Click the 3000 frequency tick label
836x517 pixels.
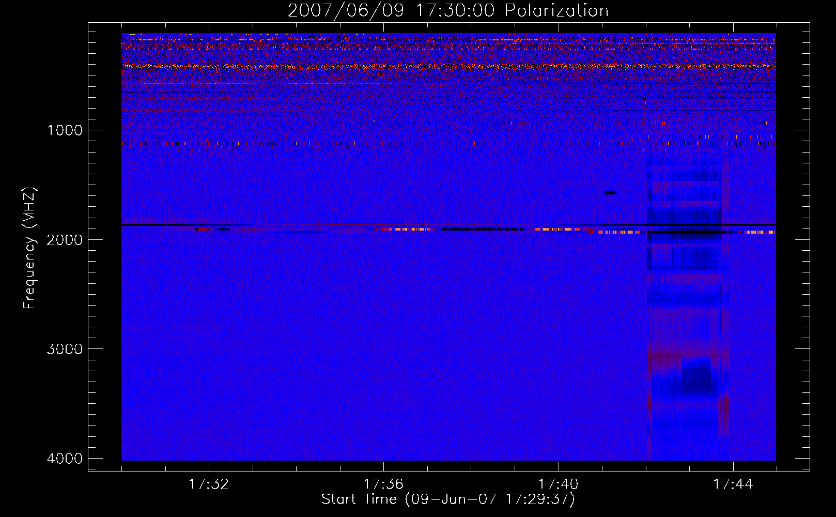coord(65,348)
